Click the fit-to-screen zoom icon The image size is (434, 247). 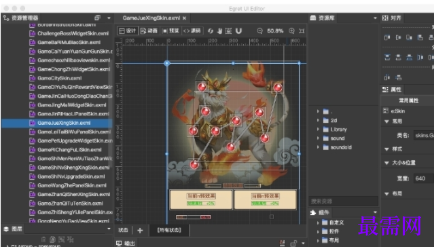(302, 31)
